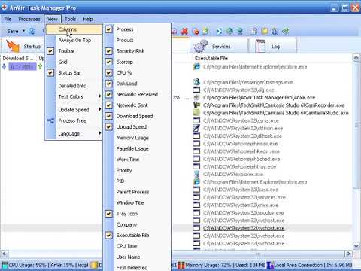Click the ctfmon.exe pen icon
Image resolution: width=361 pixels, height=271 pixels.
[196, 128]
